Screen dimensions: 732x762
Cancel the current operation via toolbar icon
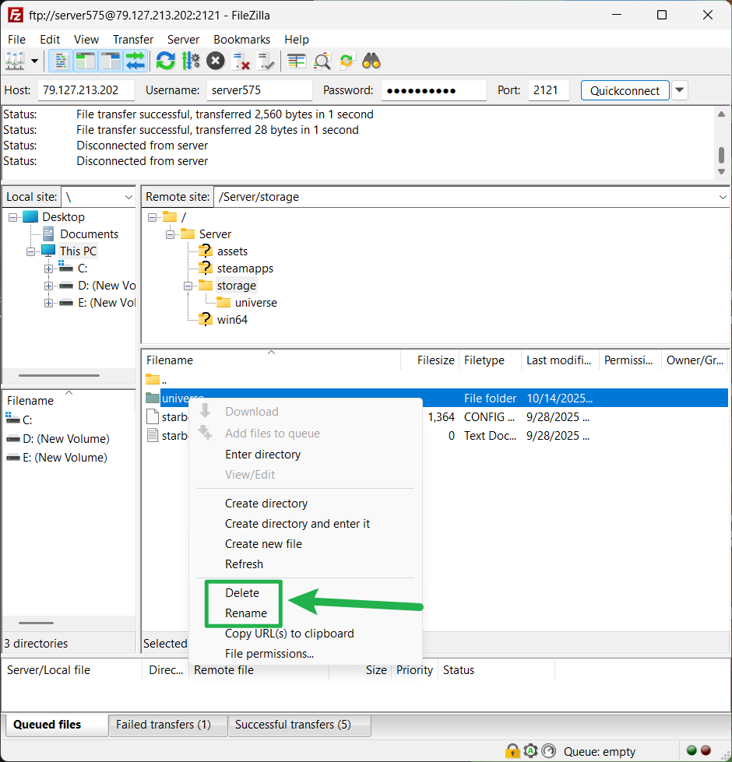(x=216, y=61)
